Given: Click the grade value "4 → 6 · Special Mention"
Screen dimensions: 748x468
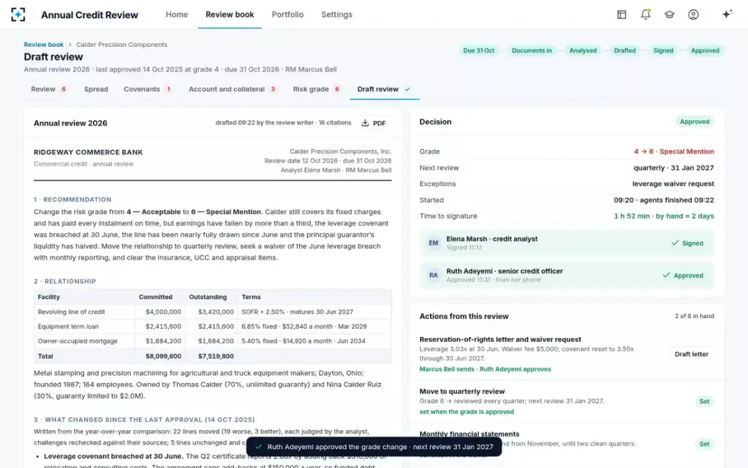Looking at the screenshot, I should click(x=674, y=152).
